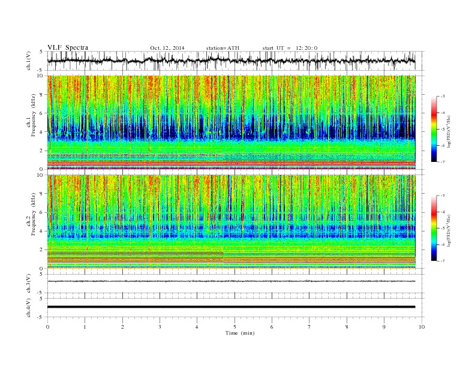Click the "9" tick on the time axis
The image size is (475, 367).
[384, 327]
